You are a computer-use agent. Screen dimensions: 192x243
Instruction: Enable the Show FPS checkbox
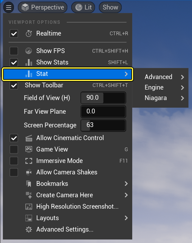pyautogui.click(x=14, y=51)
